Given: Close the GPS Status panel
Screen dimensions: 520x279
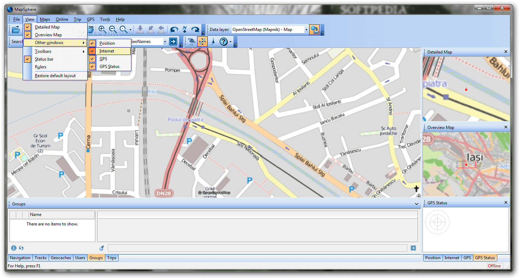Looking at the screenshot, I should (506, 203).
